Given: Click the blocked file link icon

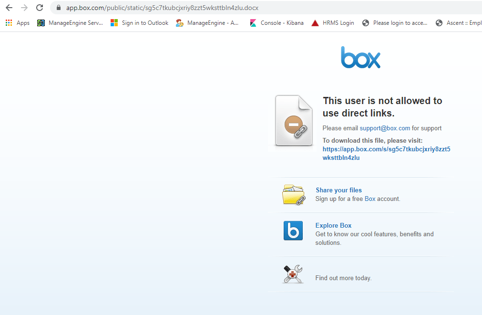Looking at the screenshot, I should [294, 121].
